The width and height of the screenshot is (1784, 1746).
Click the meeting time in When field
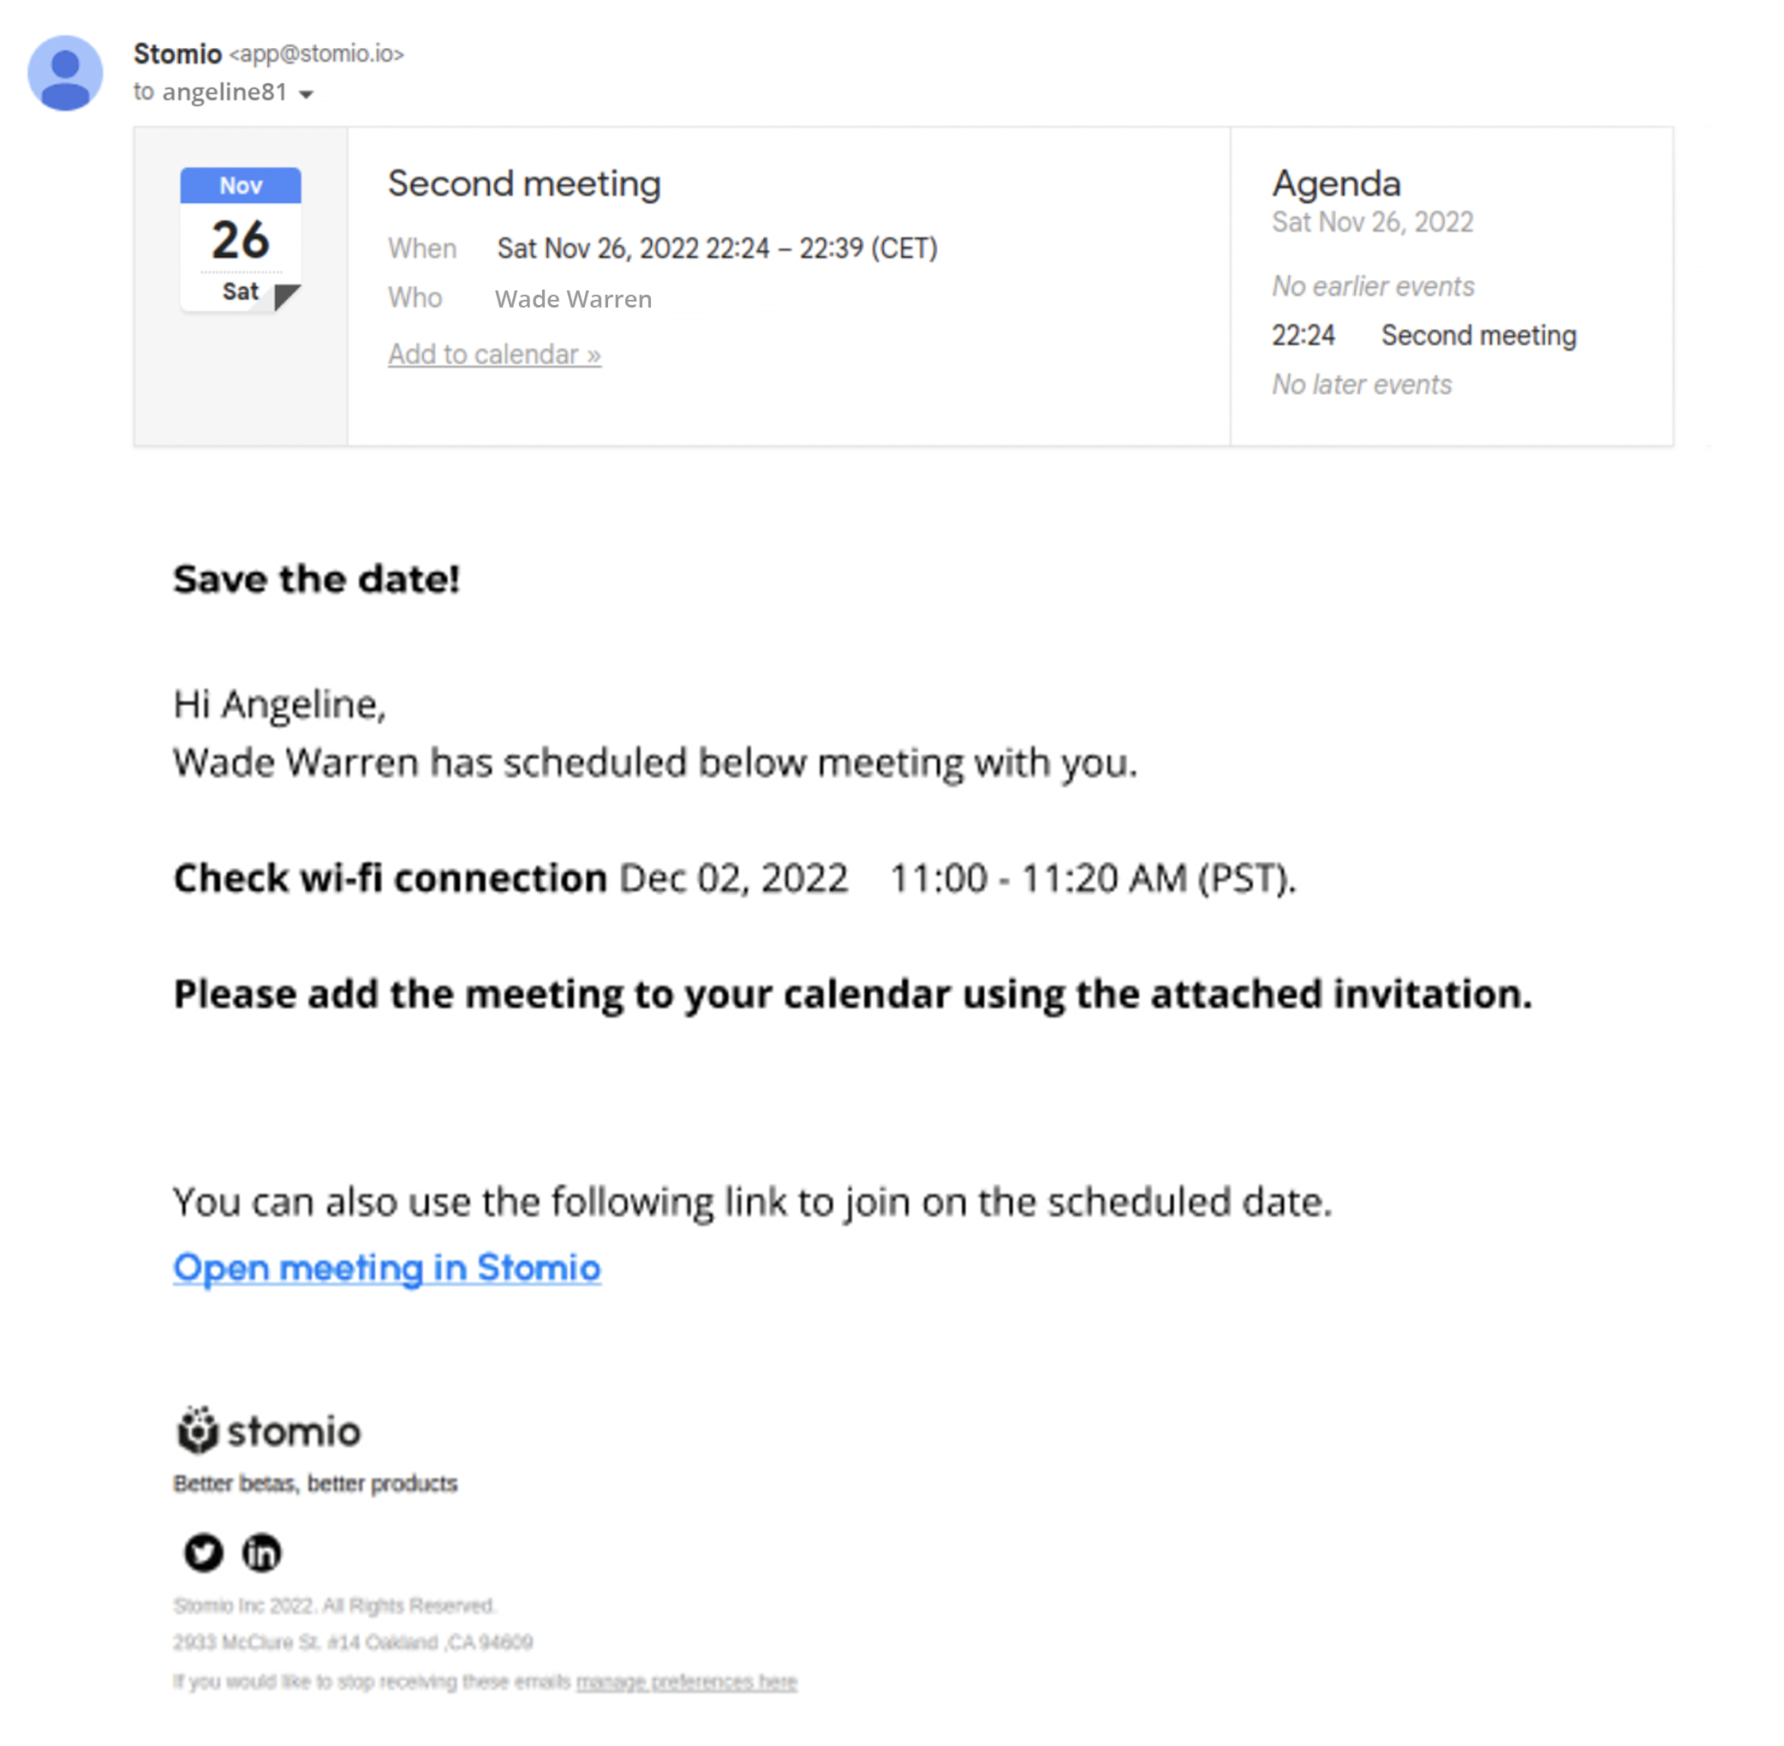point(717,248)
